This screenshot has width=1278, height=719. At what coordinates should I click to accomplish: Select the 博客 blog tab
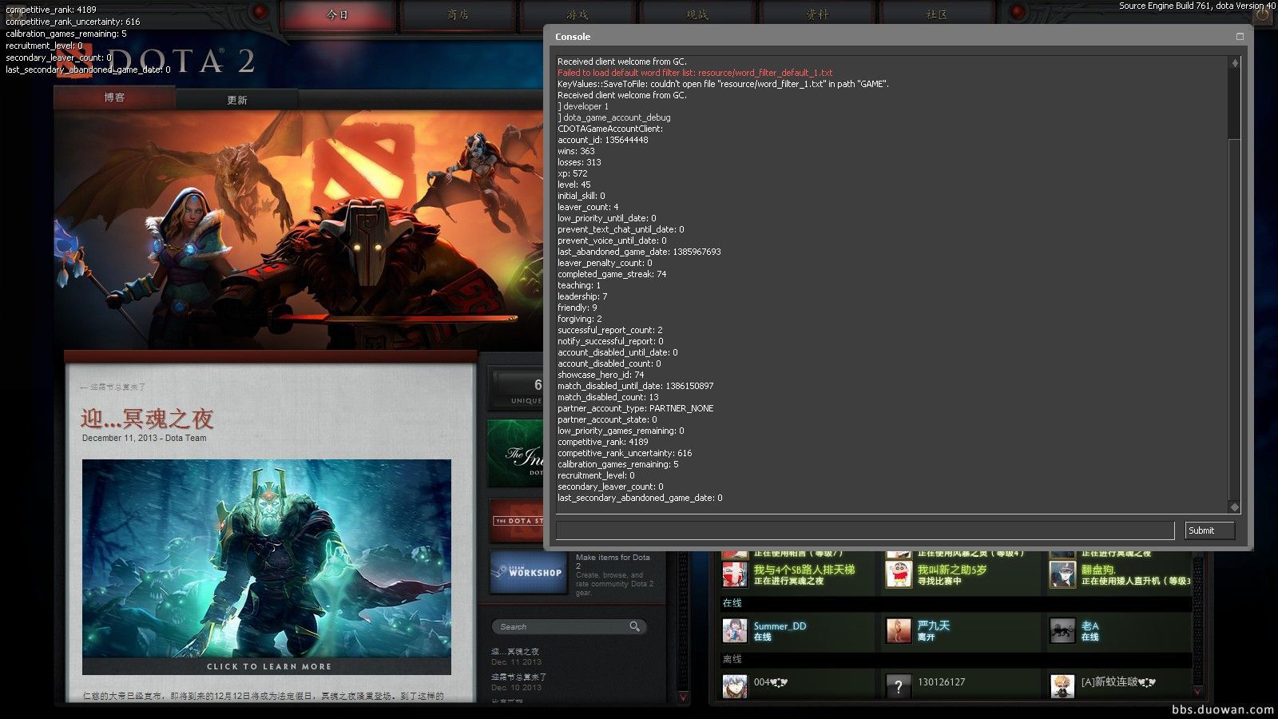point(114,97)
